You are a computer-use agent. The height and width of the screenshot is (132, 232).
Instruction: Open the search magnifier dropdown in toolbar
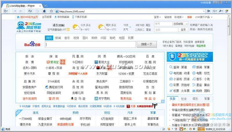216,11
